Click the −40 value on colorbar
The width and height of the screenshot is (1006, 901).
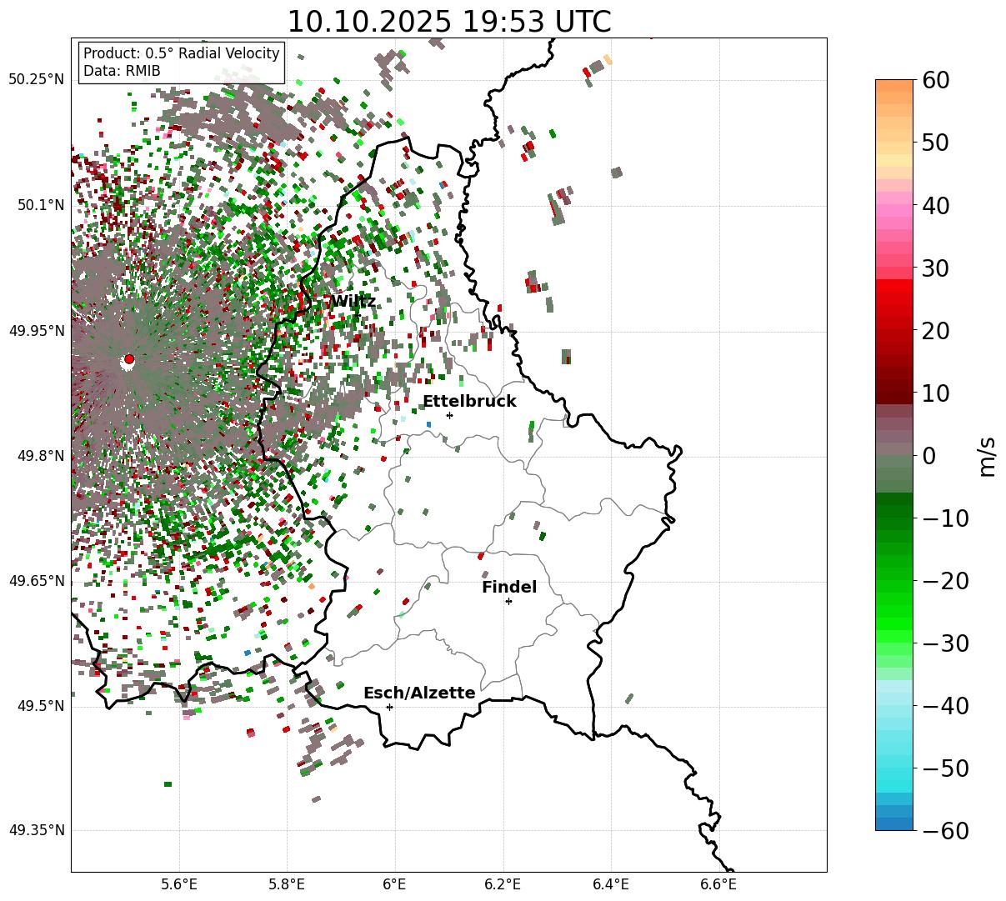click(945, 705)
